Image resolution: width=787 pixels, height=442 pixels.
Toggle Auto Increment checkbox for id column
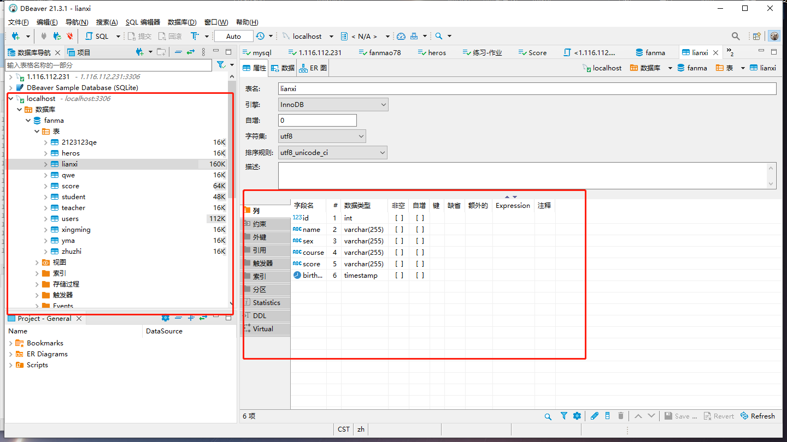pyautogui.click(x=420, y=218)
